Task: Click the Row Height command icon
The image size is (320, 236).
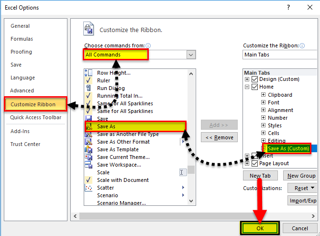Action: [x=88, y=73]
